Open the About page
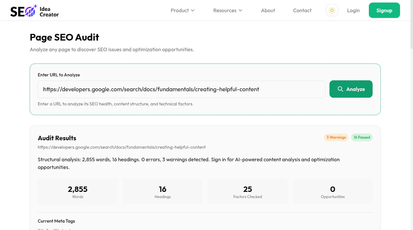The height and width of the screenshot is (230, 413). click(268, 11)
